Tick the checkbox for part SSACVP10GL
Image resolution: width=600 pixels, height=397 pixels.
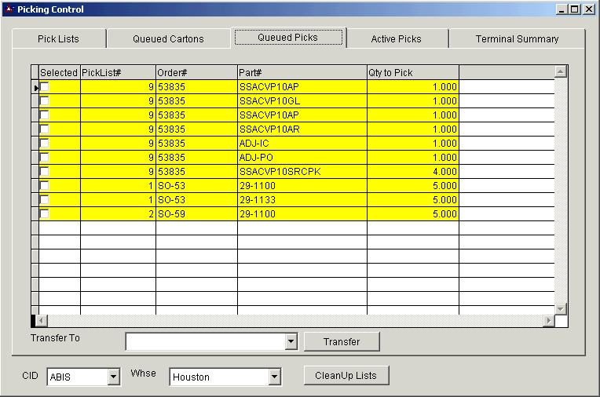(45, 101)
